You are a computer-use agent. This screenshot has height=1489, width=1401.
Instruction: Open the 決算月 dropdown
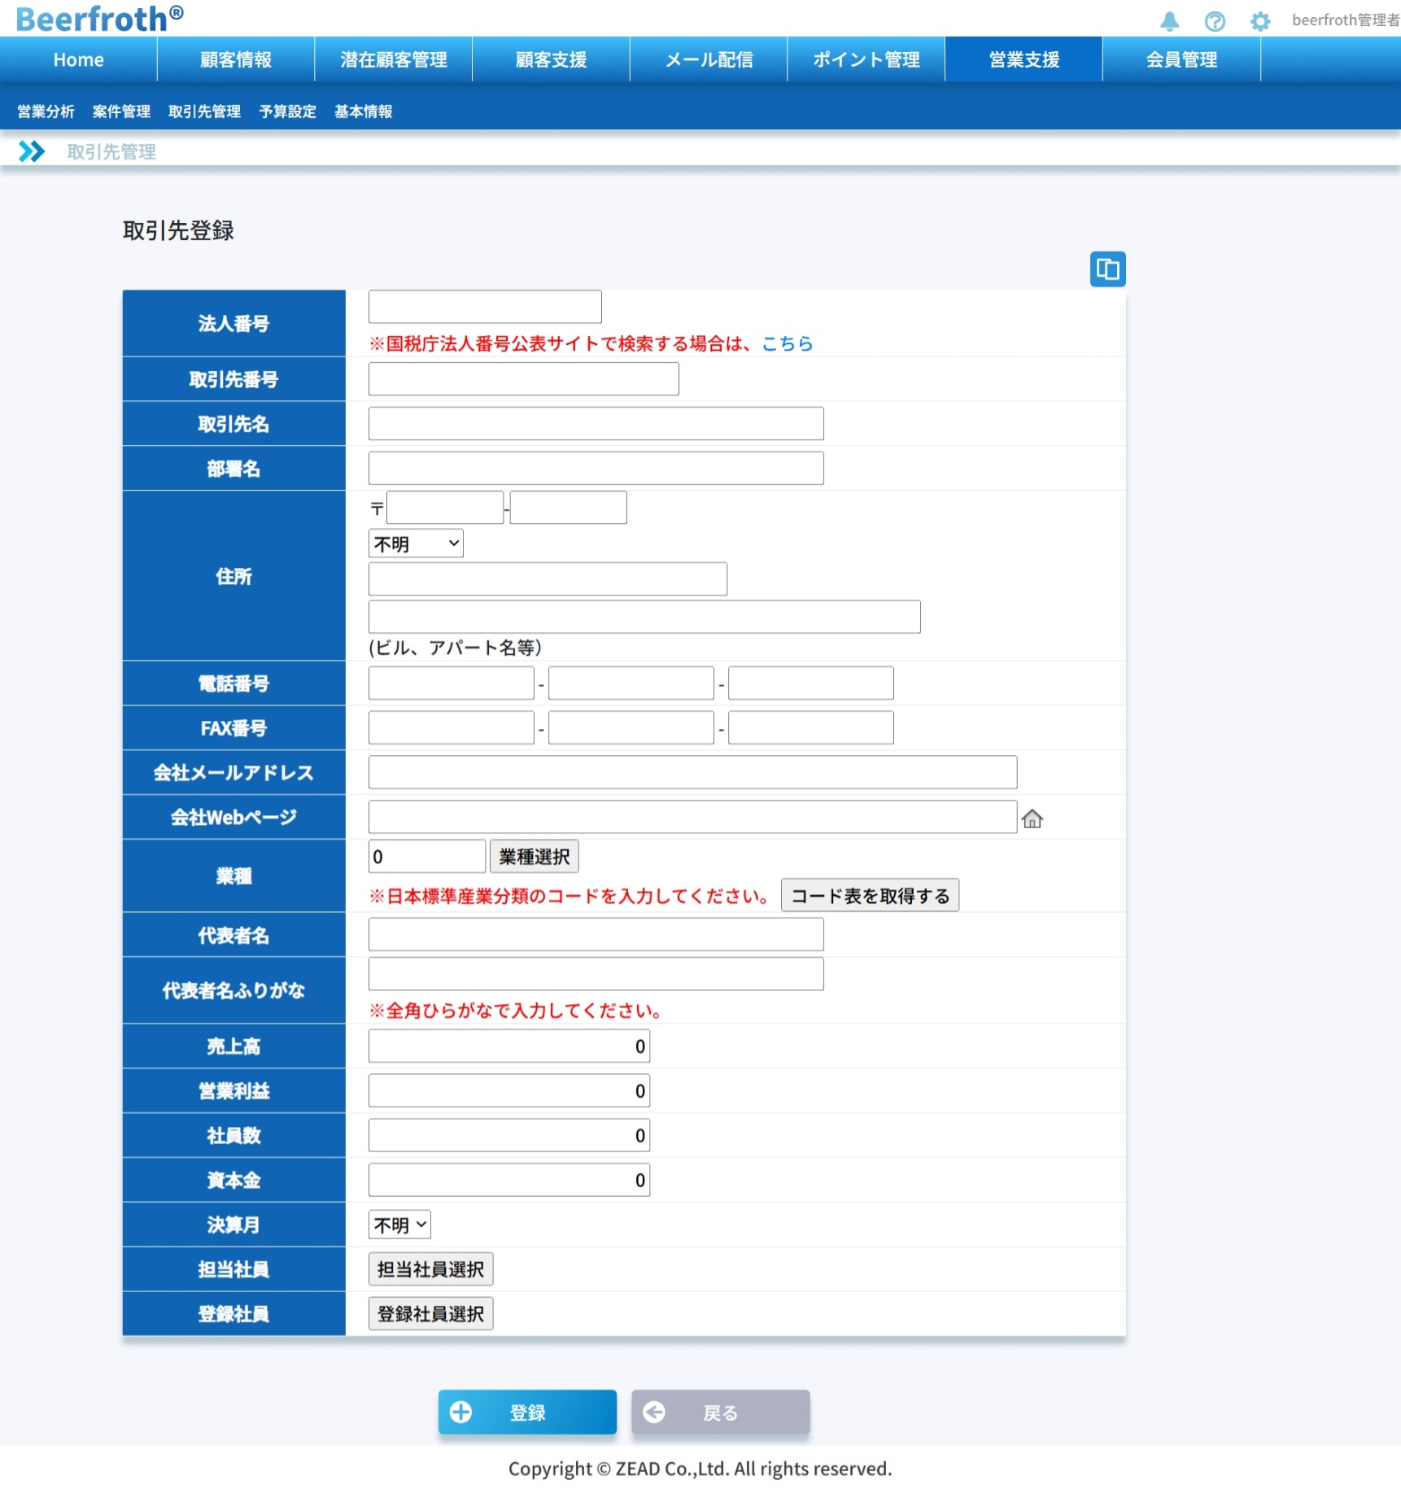coord(399,1225)
